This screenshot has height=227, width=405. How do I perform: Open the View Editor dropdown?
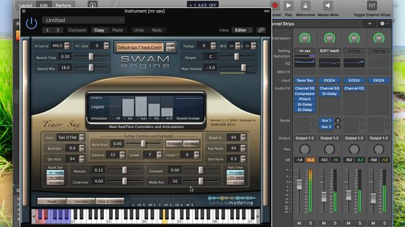(x=242, y=30)
